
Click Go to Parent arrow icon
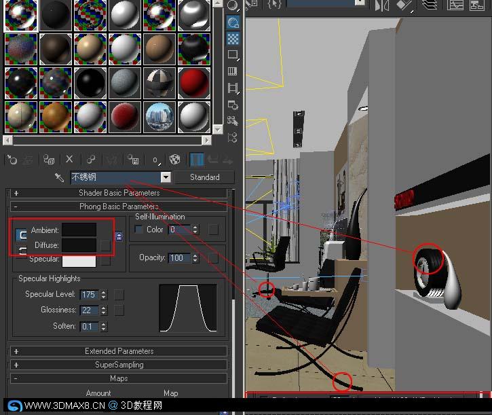212,160
